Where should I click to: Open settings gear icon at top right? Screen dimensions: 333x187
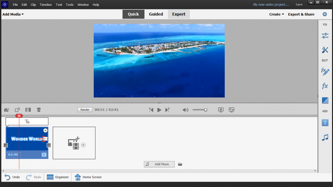(325, 14)
